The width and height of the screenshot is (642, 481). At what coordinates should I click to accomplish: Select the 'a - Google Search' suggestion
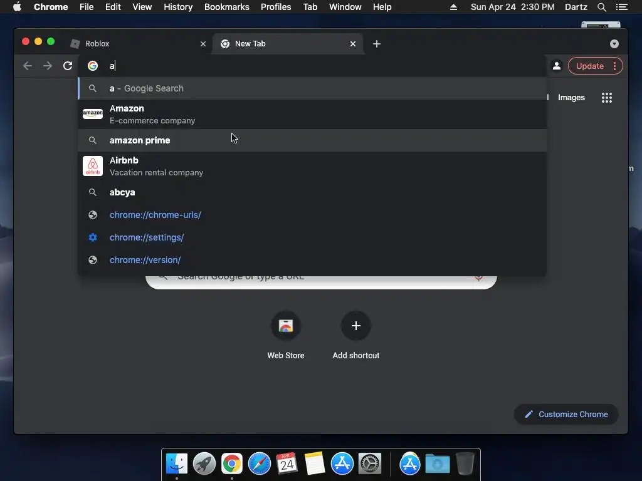[312, 88]
